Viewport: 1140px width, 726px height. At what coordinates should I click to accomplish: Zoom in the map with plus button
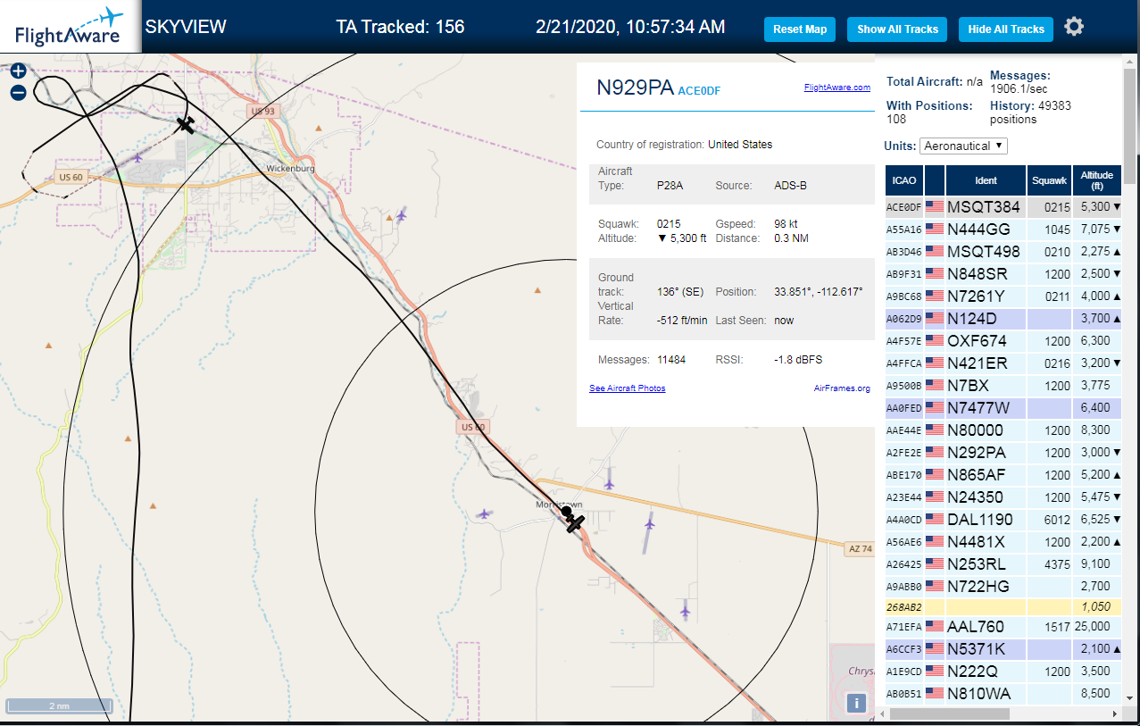pyautogui.click(x=18, y=71)
